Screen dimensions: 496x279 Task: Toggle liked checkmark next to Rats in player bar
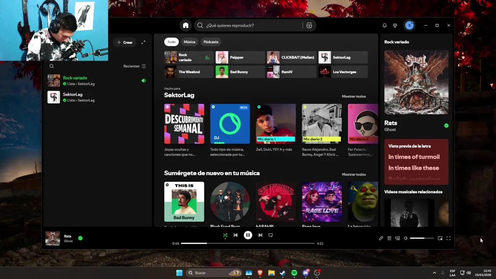coord(80,238)
